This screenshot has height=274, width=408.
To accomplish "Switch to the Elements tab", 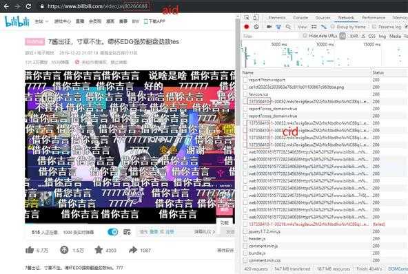I will (x=277, y=18).
